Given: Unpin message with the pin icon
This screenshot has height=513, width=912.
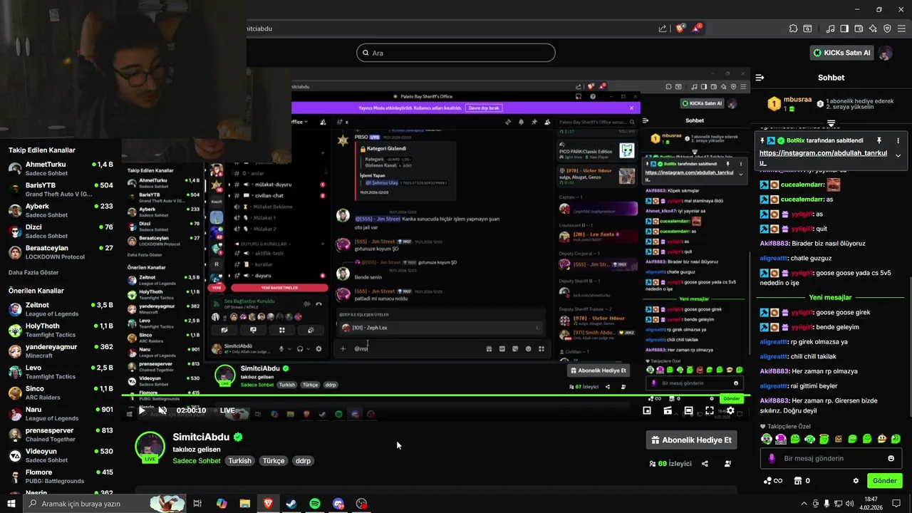Looking at the screenshot, I should click(x=879, y=140).
